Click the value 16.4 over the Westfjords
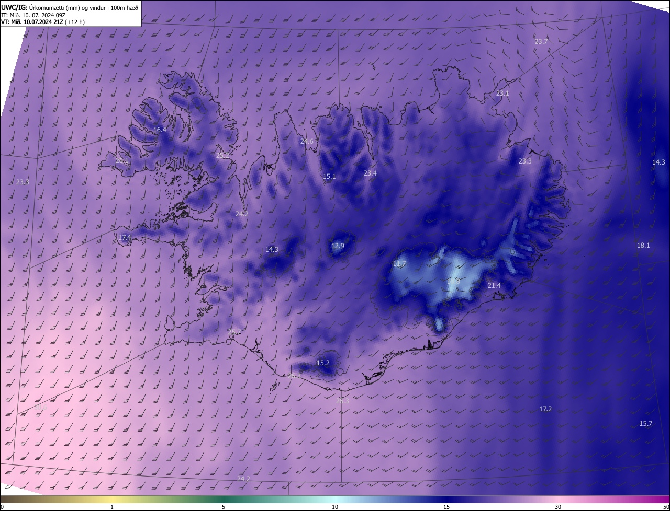This screenshot has height=511, width=670. [160, 130]
